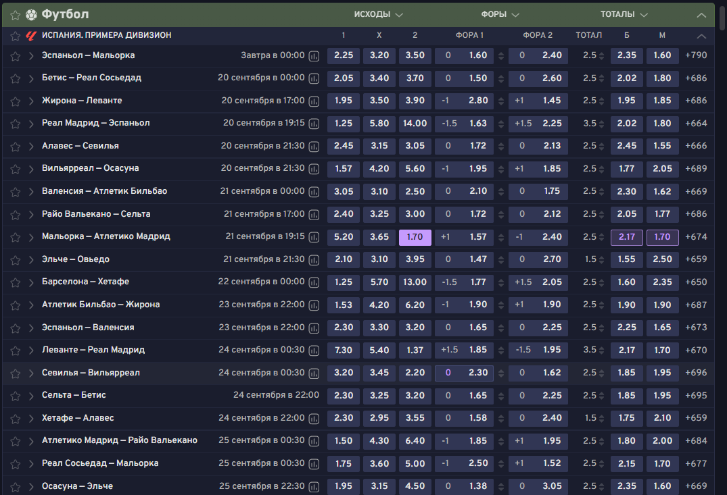This screenshot has width=727, height=495.
Task: Change total value stepper for Эльче – Овьедо
Action: (601, 260)
